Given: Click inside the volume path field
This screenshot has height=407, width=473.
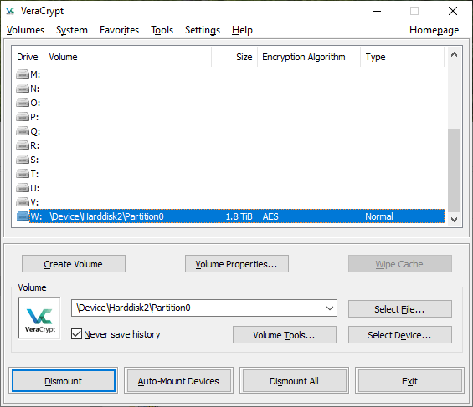Looking at the screenshot, I should (x=198, y=308).
